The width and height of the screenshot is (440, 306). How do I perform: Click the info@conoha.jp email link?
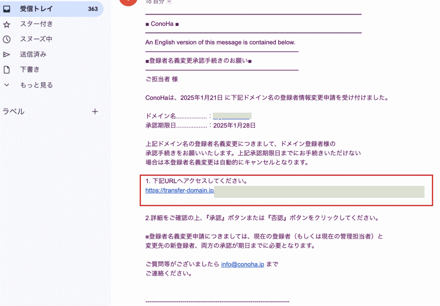pos(242,264)
